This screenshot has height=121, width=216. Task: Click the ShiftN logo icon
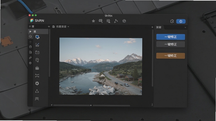click(32, 21)
